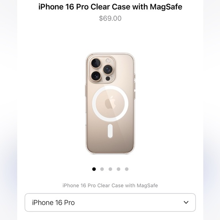This screenshot has width=220, height=220.
Task: Click the gray caption under the carousel dots
Action: click(110, 185)
